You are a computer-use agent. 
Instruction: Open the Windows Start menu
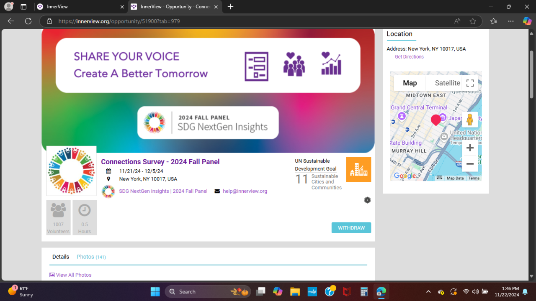tap(155, 291)
